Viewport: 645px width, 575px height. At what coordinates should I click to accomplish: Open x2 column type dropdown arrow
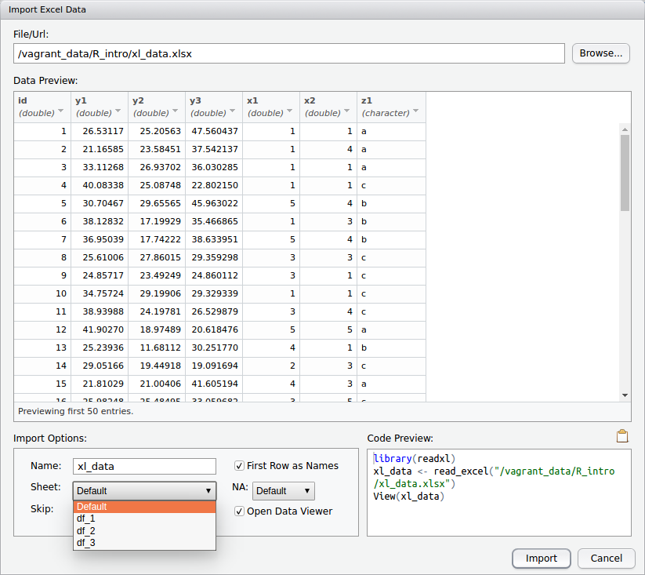pos(347,112)
